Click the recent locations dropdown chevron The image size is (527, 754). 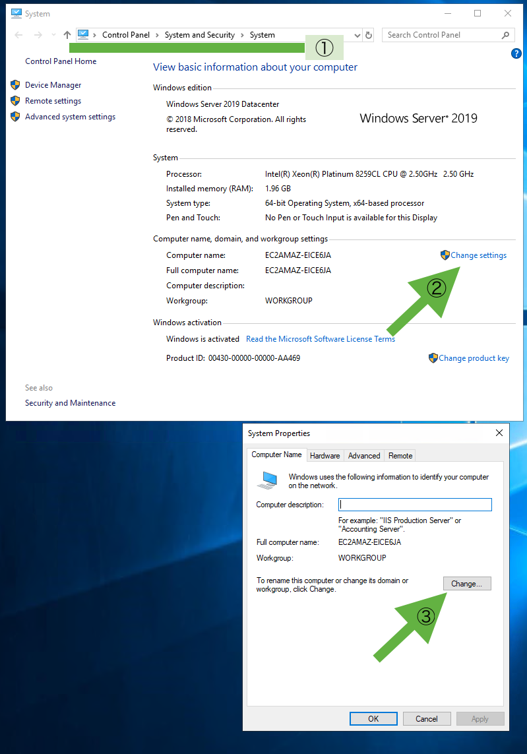53,35
